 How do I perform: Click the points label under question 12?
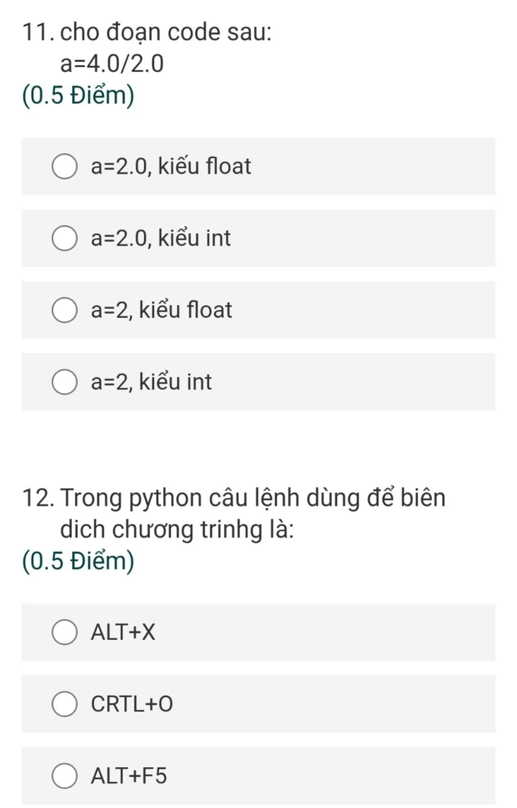click(x=78, y=561)
